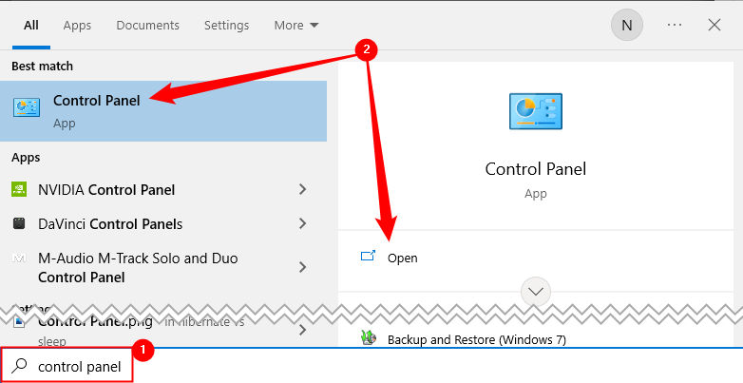The width and height of the screenshot is (743, 383).
Task: Switch to the Settings tab
Action: click(x=226, y=26)
